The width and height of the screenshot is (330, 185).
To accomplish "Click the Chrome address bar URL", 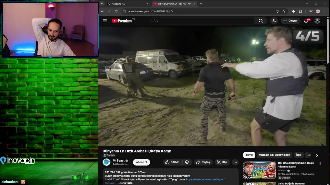I will [x=151, y=11].
